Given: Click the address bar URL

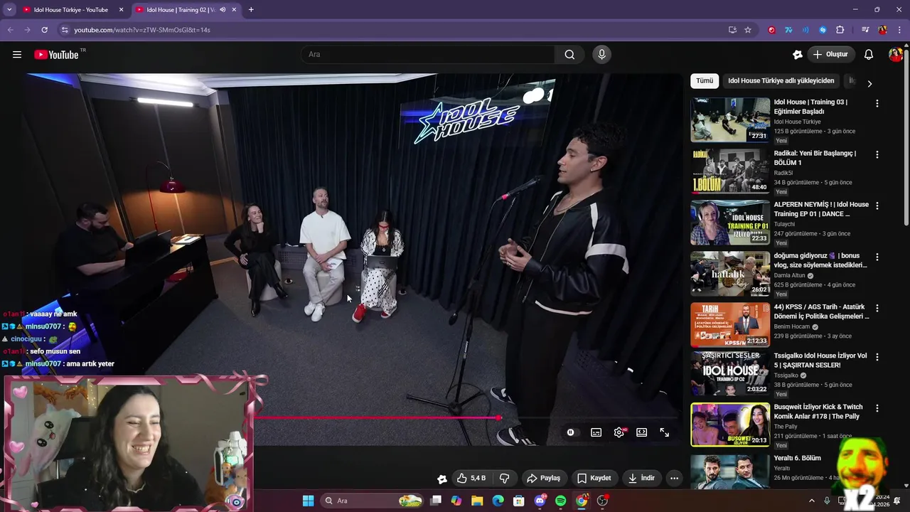Looking at the screenshot, I should tap(142, 30).
